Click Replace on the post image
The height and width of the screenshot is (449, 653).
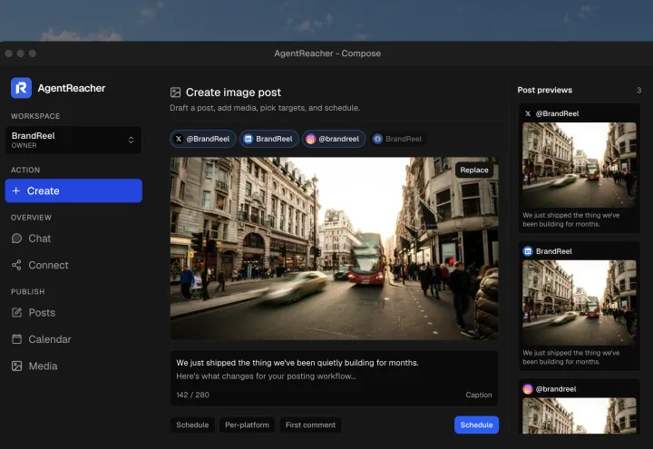click(474, 170)
